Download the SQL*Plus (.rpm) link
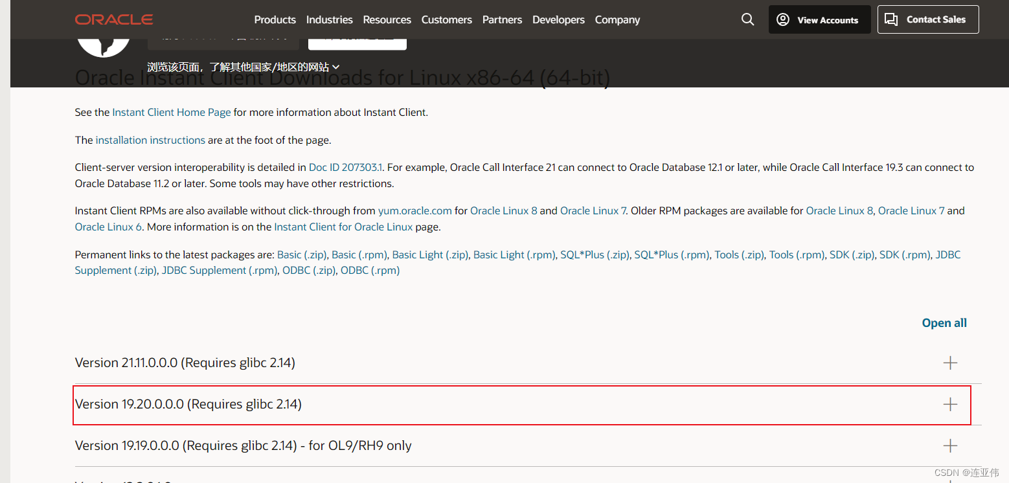This screenshot has width=1009, height=483. (672, 254)
